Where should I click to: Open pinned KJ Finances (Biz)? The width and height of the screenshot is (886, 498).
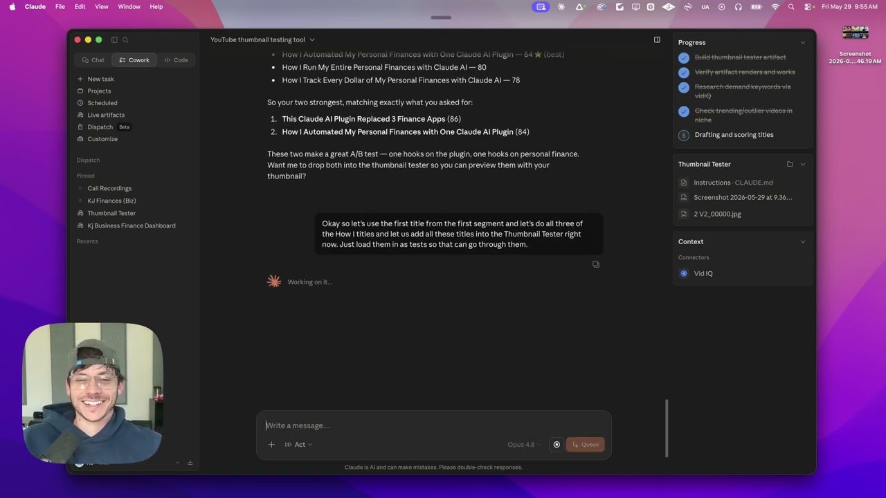click(111, 201)
